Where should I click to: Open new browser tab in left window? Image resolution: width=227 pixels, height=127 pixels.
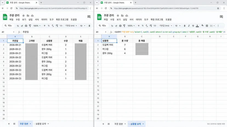coord(41,3)
